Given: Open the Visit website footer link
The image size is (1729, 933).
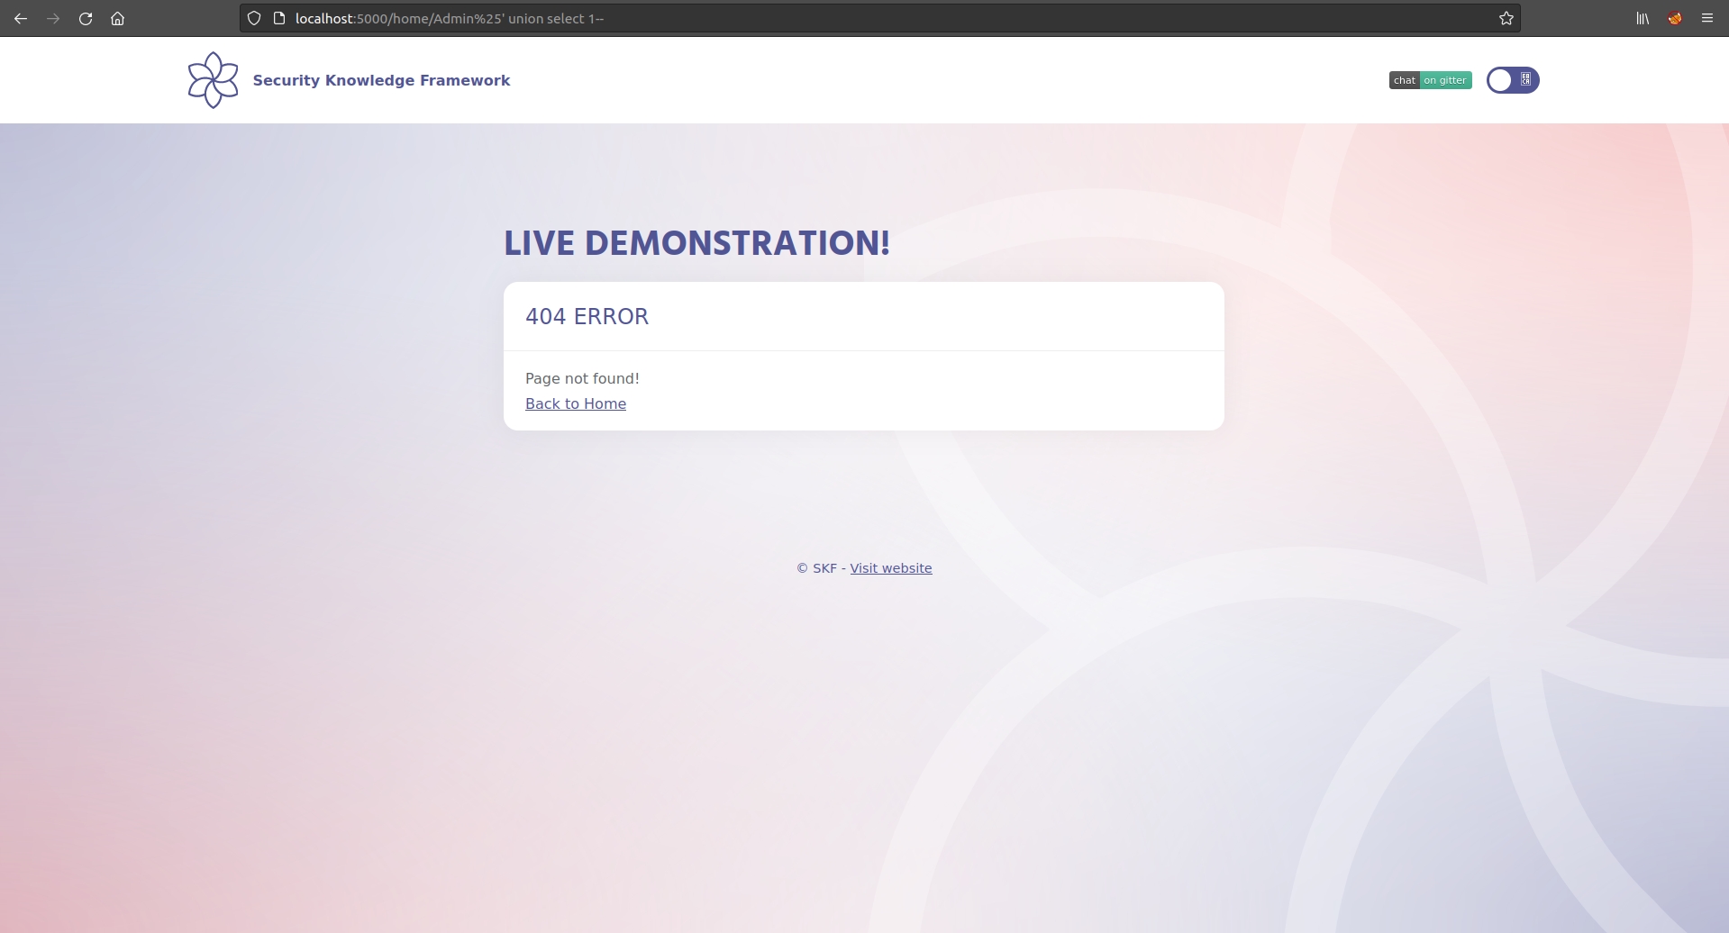Looking at the screenshot, I should point(890,568).
